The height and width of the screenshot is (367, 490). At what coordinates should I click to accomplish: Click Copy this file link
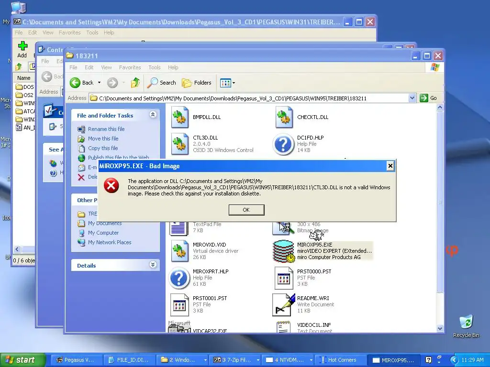point(103,148)
